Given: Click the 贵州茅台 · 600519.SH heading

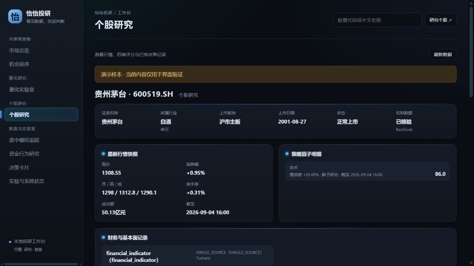Looking at the screenshot, I should [x=134, y=94].
